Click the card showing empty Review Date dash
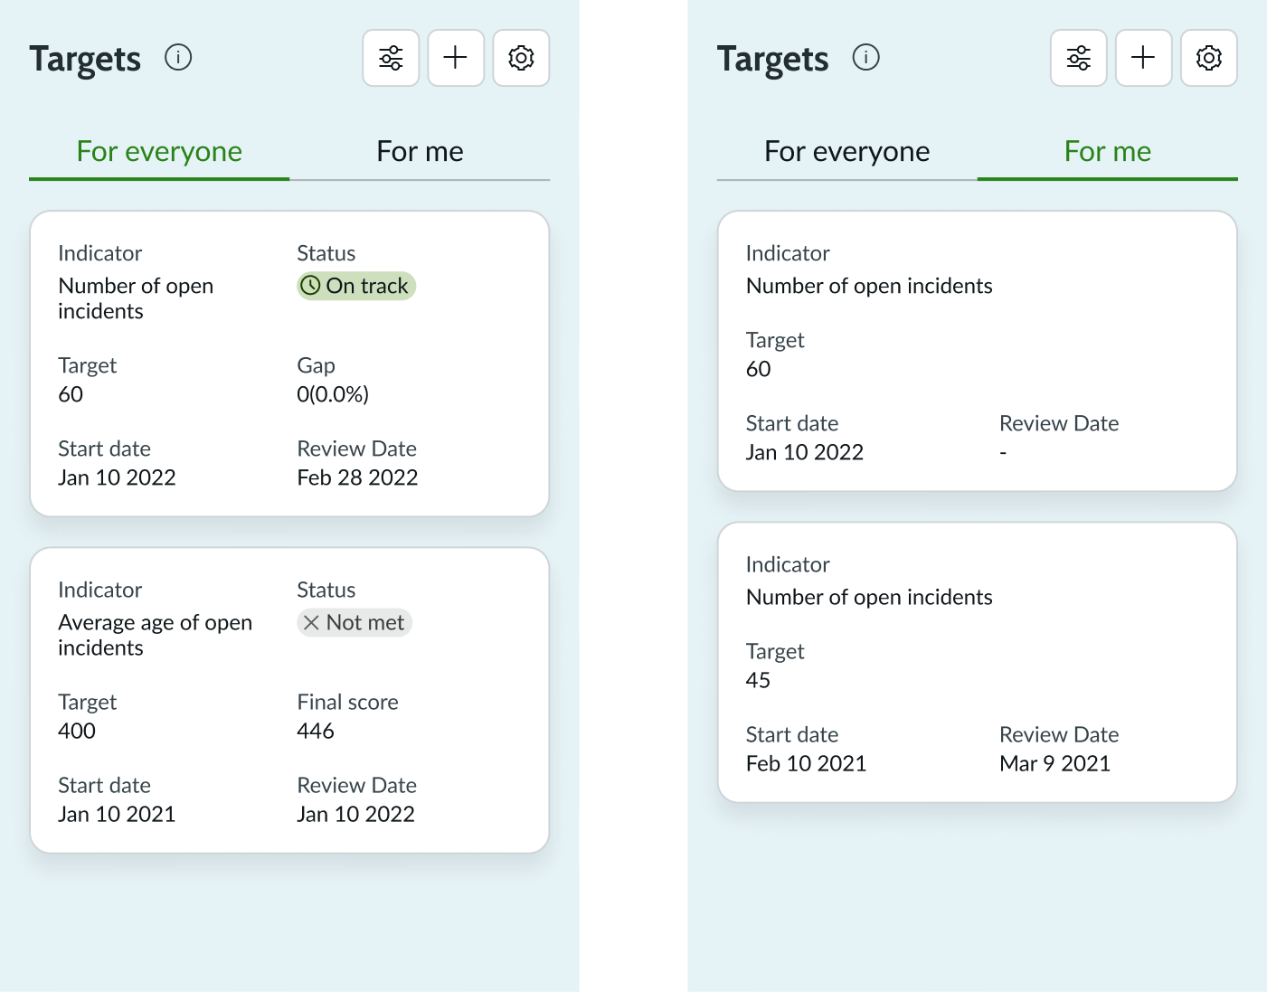Viewport: 1267px width, 992px height. point(977,351)
